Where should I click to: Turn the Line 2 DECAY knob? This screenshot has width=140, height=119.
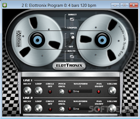click(27, 108)
